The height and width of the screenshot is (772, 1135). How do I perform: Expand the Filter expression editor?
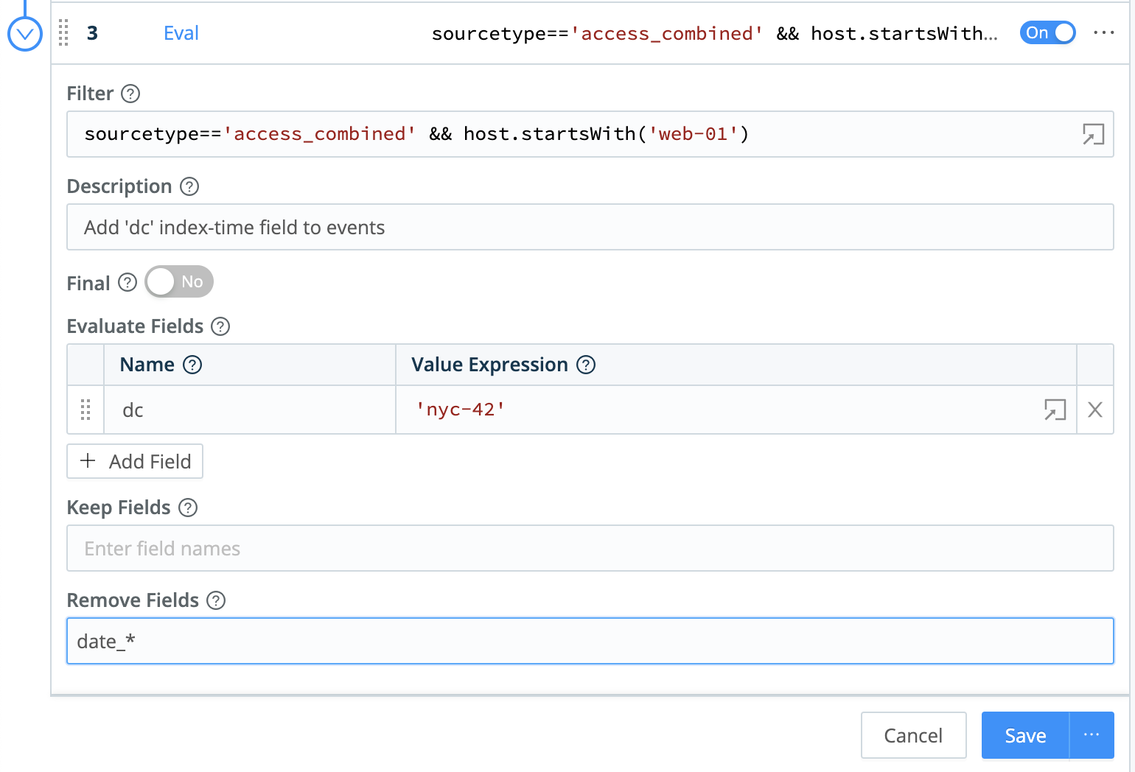[1092, 134]
